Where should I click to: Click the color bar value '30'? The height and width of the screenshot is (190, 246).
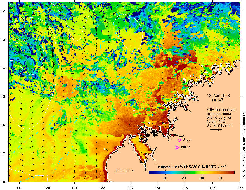pyautogui.click(x=202, y=178)
